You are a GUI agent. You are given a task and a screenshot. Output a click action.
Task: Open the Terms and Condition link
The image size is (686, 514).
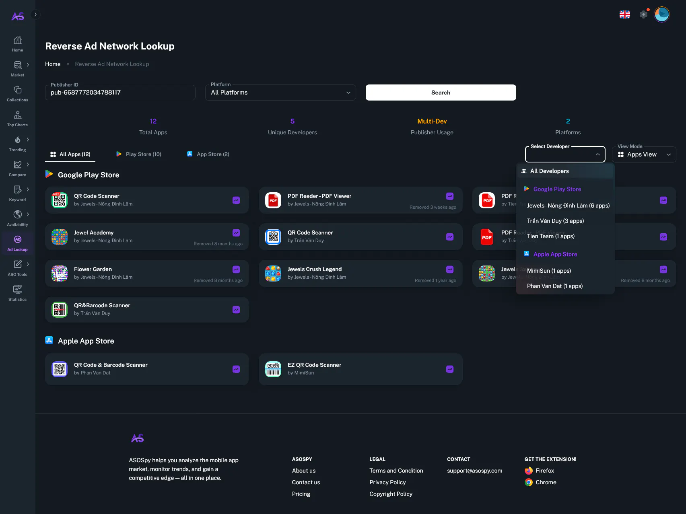pyautogui.click(x=396, y=471)
